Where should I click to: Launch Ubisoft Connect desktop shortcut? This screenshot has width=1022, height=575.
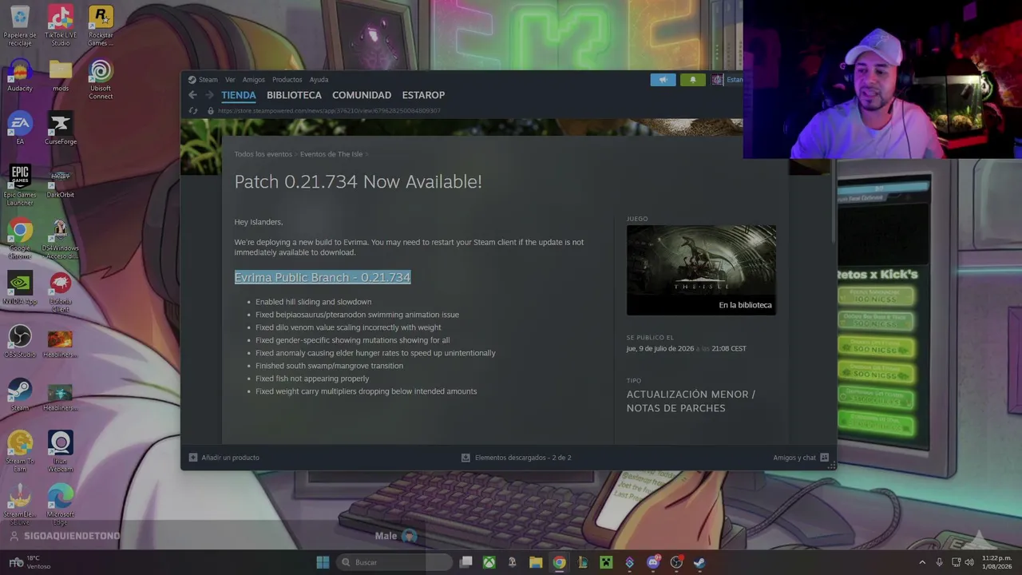pyautogui.click(x=101, y=79)
